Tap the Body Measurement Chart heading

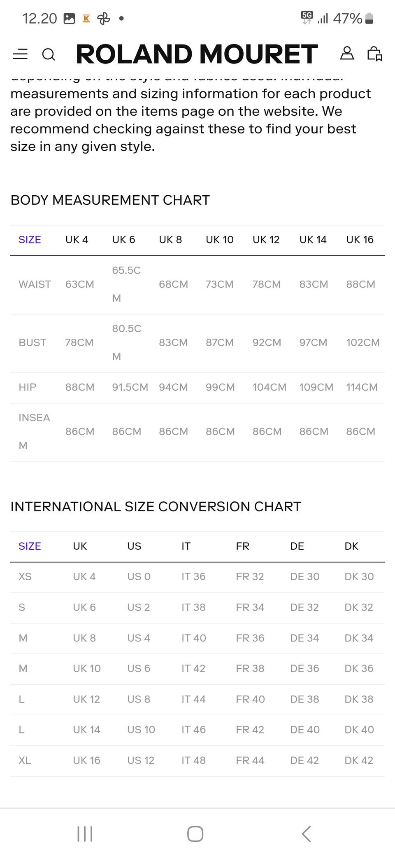pyautogui.click(x=110, y=200)
